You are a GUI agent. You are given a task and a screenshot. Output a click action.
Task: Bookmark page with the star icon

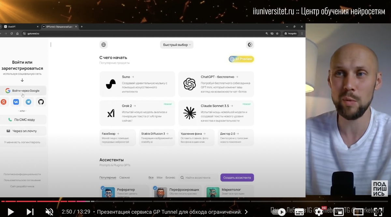pyautogui.click(x=277, y=33)
